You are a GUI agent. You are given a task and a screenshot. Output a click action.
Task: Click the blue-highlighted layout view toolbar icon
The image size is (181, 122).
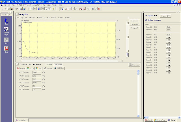40,9
